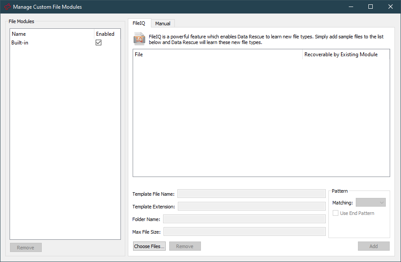401x262 pixels.
Task: Open the Matching pattern dropdown
Action: click(371, 203)
